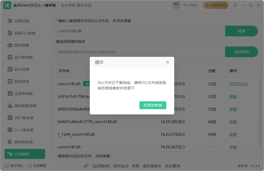Click the app logo wrench icon
This screenshot has width=264, height=171.
(x=7, y=5)
